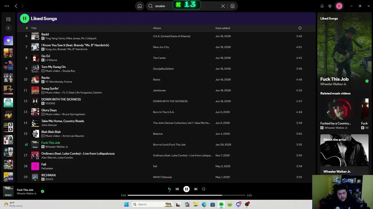Pause playback in the player bar
This screenshot has height=209, width=373.
click(x=186, y=189)
